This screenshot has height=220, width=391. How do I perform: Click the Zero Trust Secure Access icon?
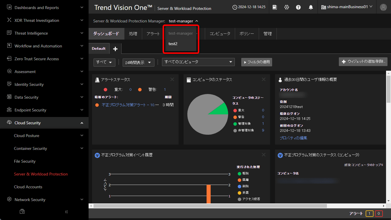(x=9, y=59)
